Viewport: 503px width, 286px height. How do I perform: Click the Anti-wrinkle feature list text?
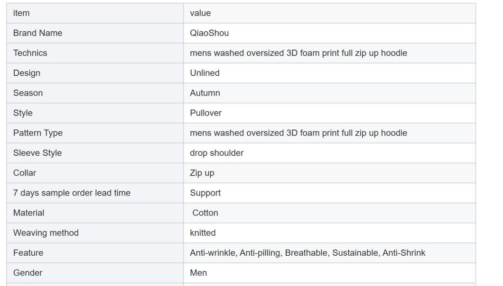coord(307,253)
